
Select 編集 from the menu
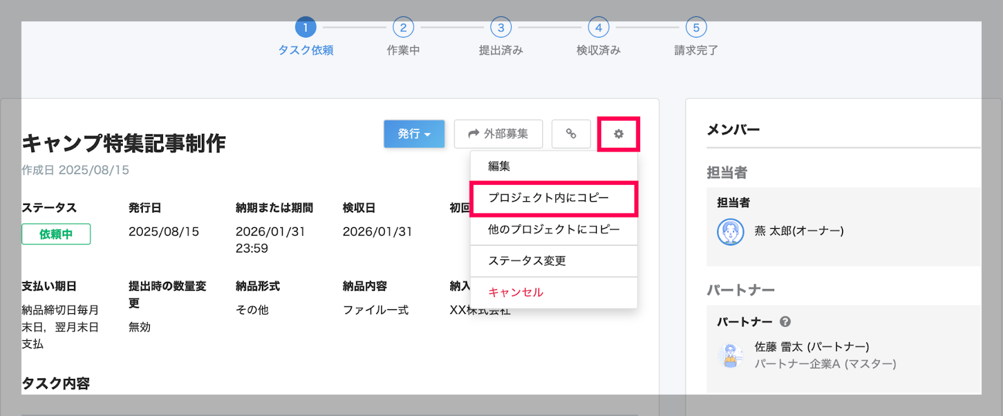(554, 166)
